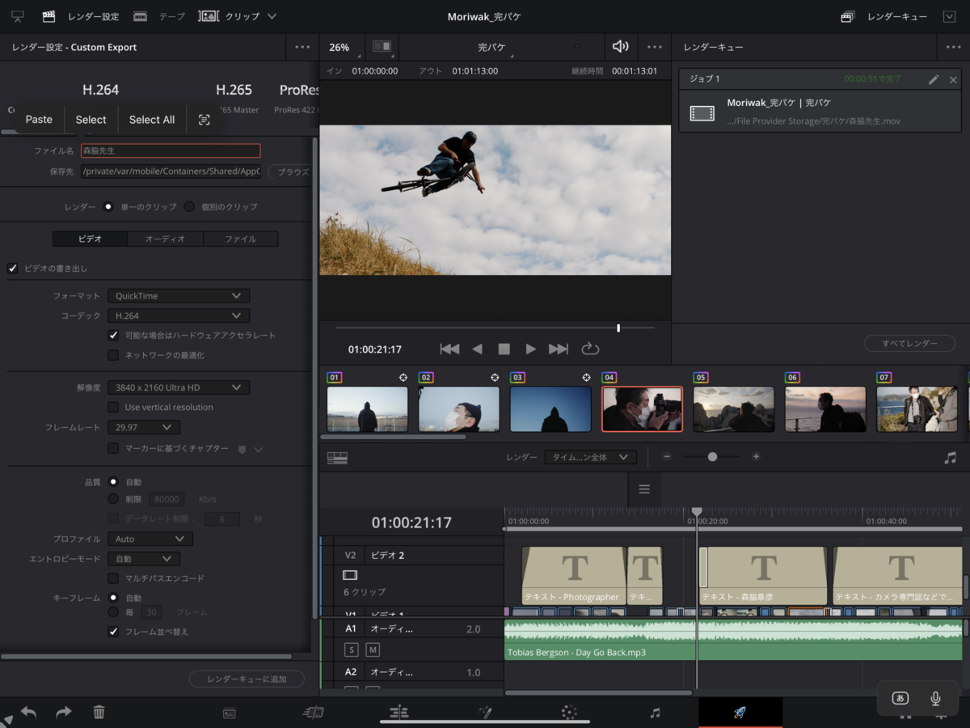Choose the H.264 export preset
The image size is (970, 728).
(101, 90)
